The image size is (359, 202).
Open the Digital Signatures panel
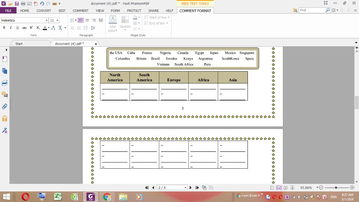click(5, 130)
